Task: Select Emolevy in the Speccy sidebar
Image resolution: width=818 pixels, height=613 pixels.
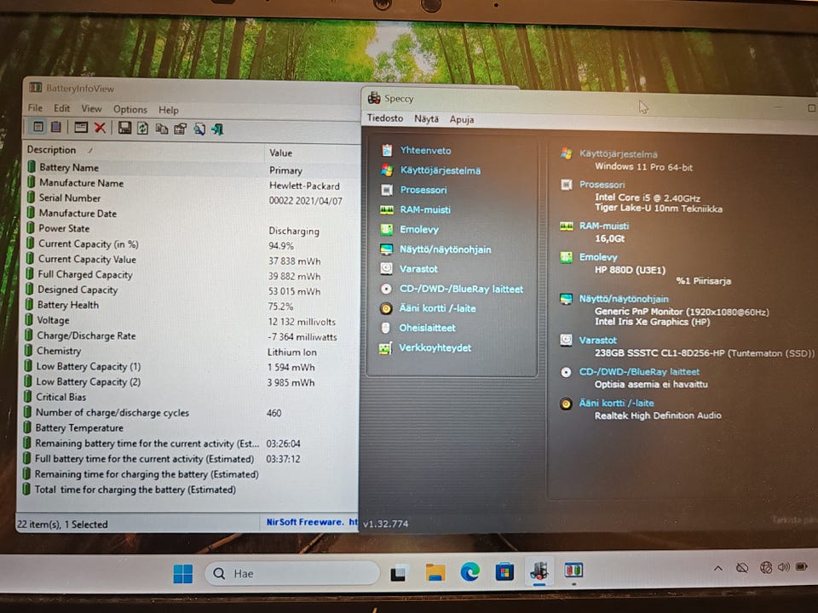Action: point(419,229)
